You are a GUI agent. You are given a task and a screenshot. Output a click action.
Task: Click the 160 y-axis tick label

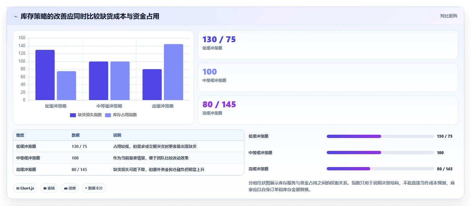tap(22, 38)
